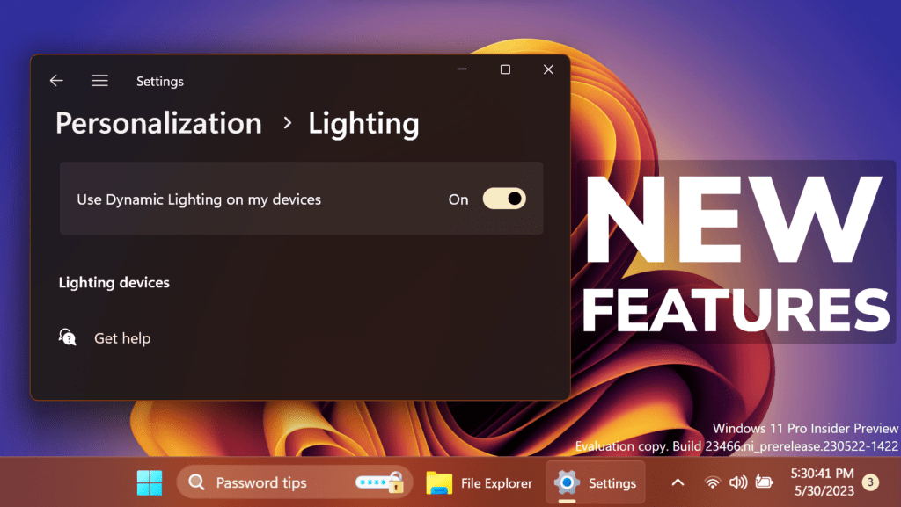901x507 pixels.
Task: Open the Windows Start button
Action: (150, 482)
